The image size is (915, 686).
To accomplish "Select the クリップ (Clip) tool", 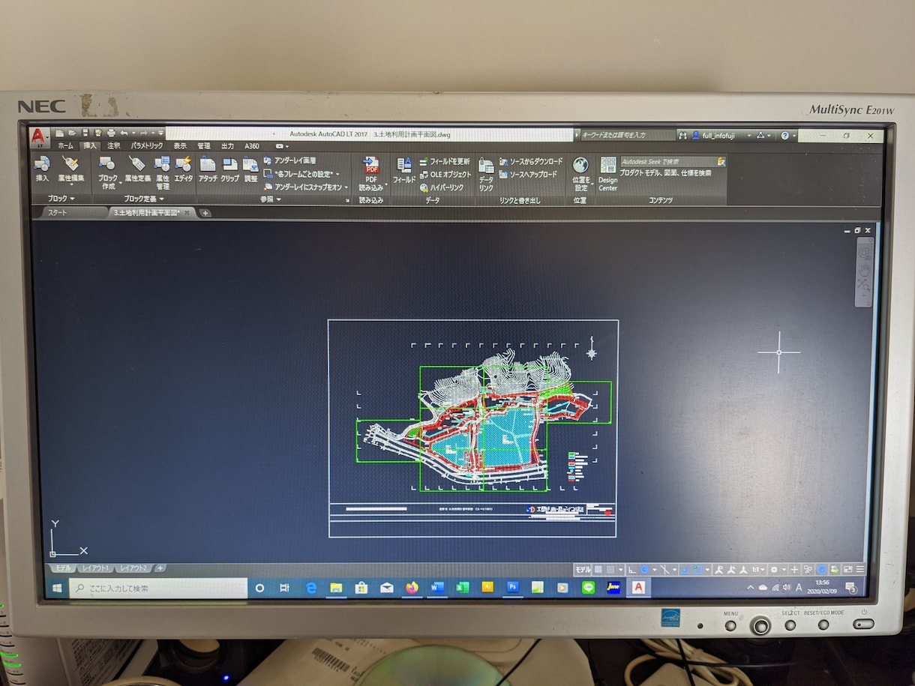I will 230,168.
